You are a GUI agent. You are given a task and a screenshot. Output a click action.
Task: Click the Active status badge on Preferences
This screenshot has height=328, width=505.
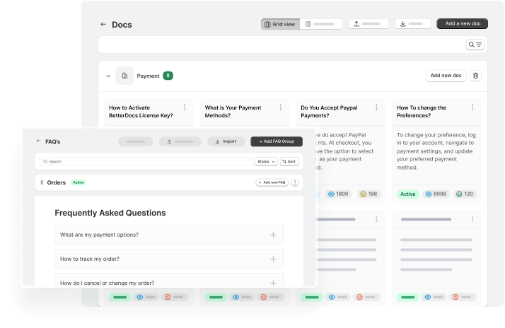[407, 194]
